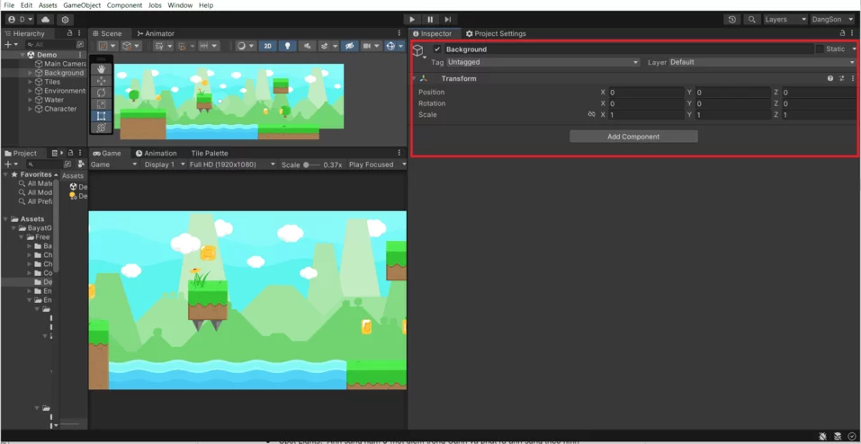Select the Rect tool in Scene overlay
Screen dimensions: 861x444
(x=102, y=116)
